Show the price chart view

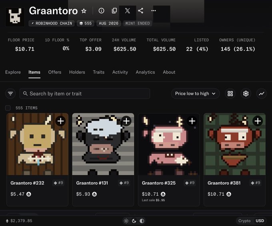[x=262, y=94]
